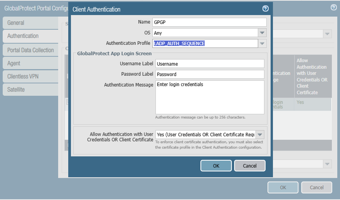
Task: Click the Password Label input field
Action: [210, 74]
